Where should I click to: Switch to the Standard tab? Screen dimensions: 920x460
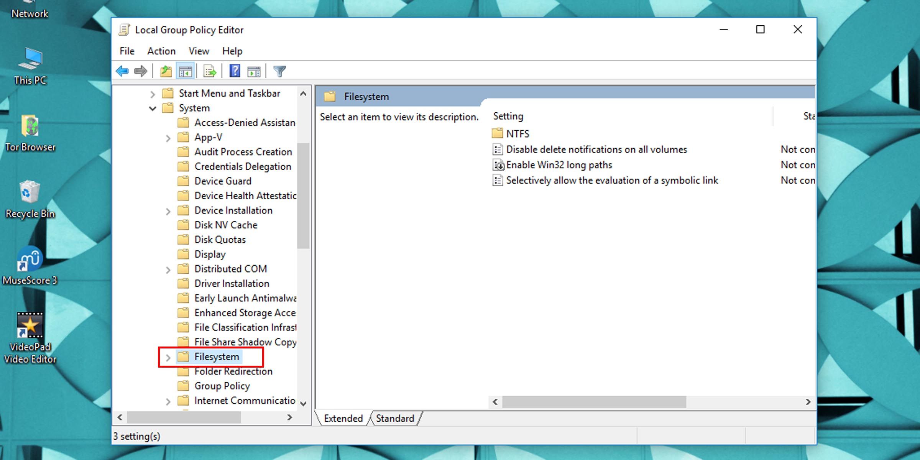395,418
